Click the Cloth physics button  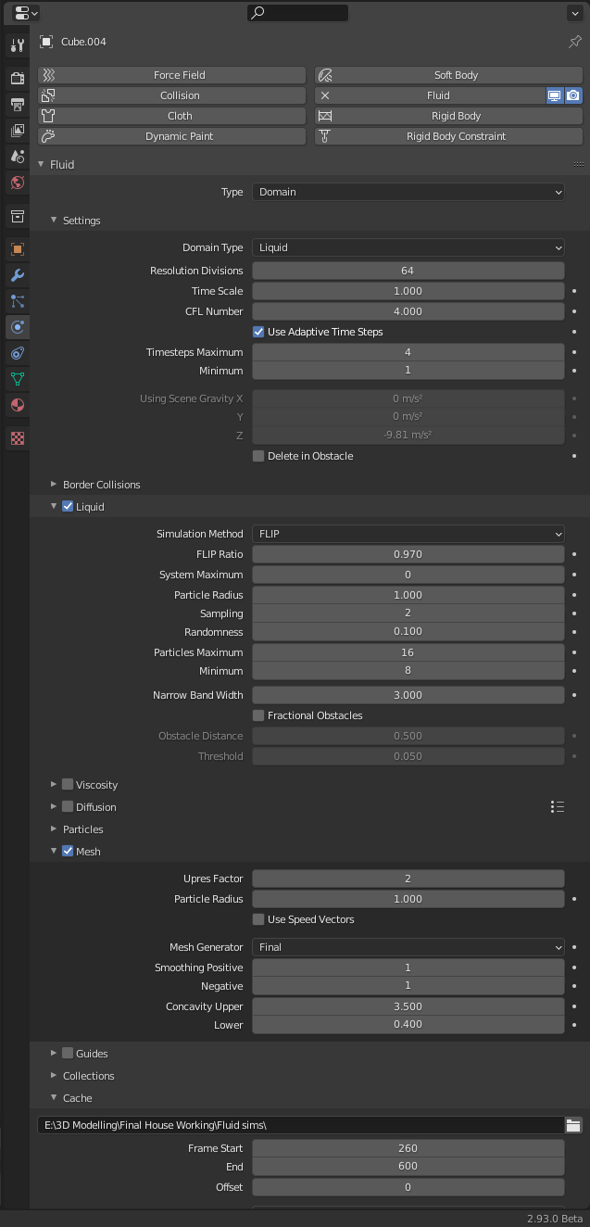click(172, 116)
